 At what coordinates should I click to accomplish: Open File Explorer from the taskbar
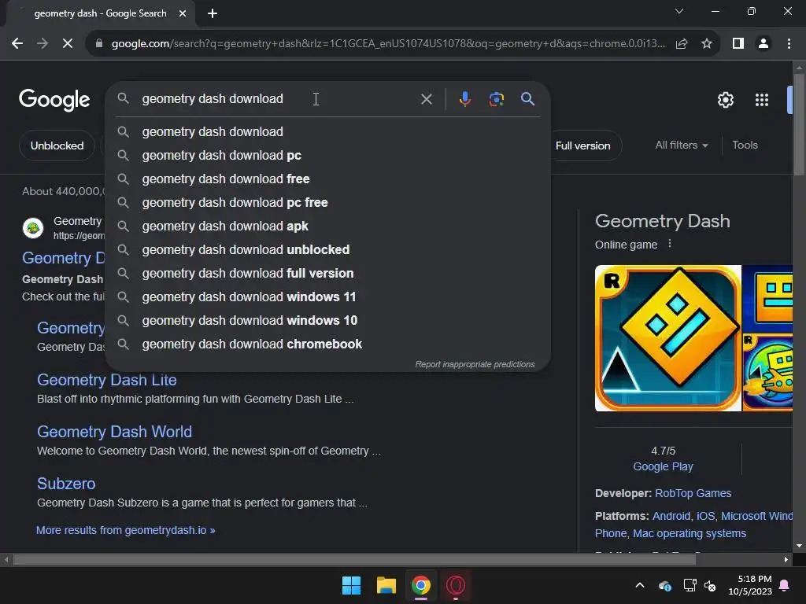(386, 585)
